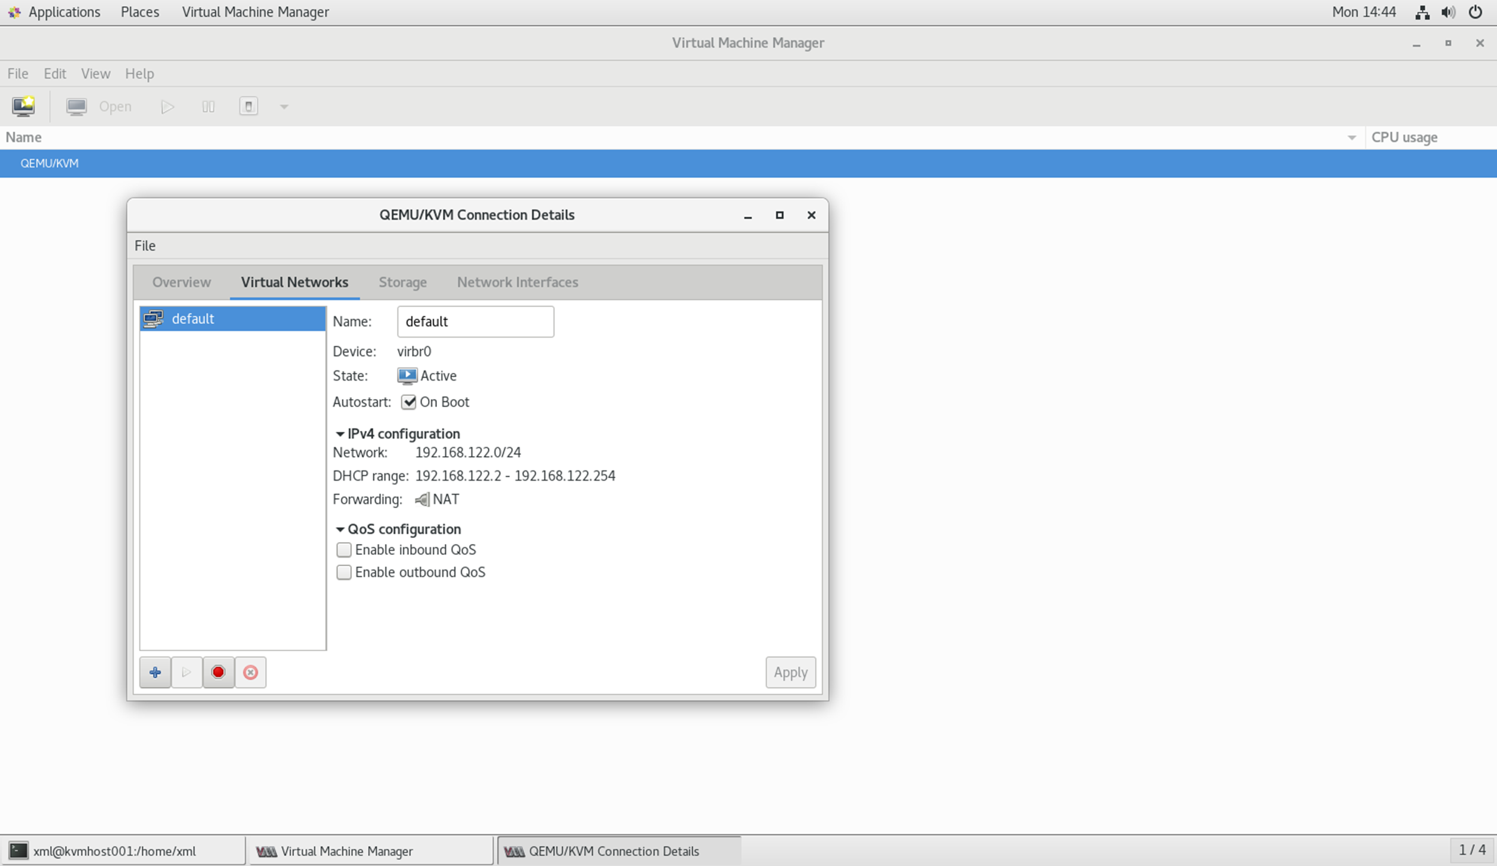
Task: Click the Apply button
Action: pyautogui.click(x=791, y=672)
